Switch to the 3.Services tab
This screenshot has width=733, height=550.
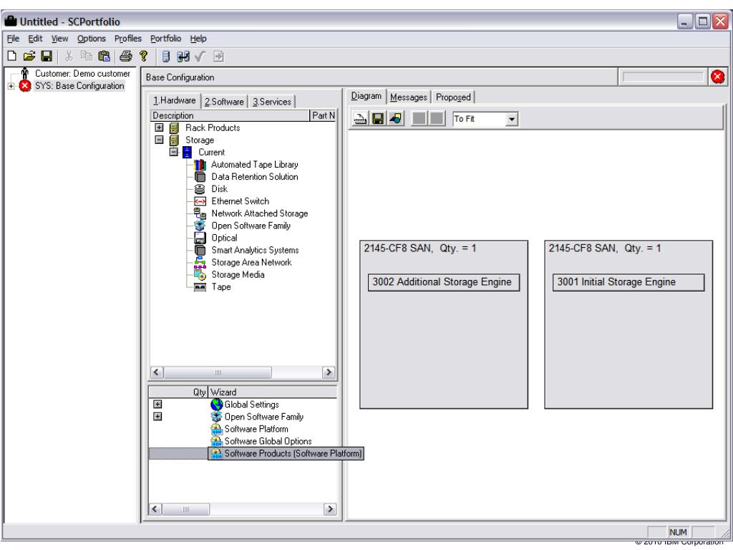[x=271, y=102]
